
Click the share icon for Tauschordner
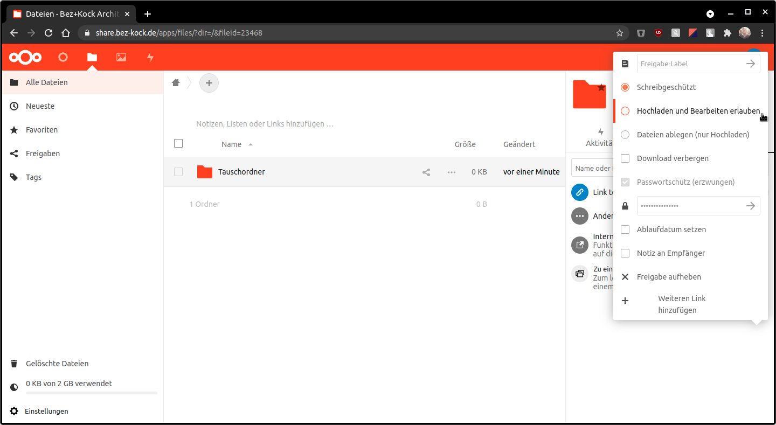click(x=426, y=172)
